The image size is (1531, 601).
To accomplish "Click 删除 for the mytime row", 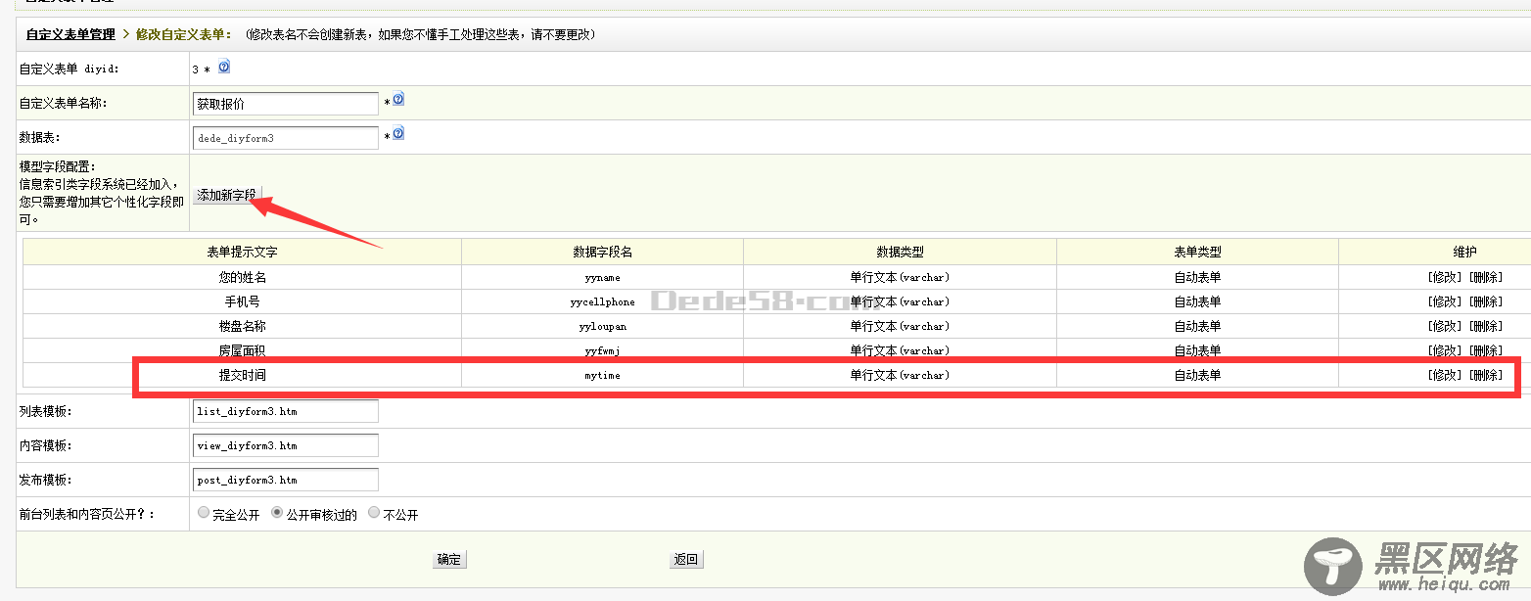I will pyautogui.click(x=1486, y=375).
